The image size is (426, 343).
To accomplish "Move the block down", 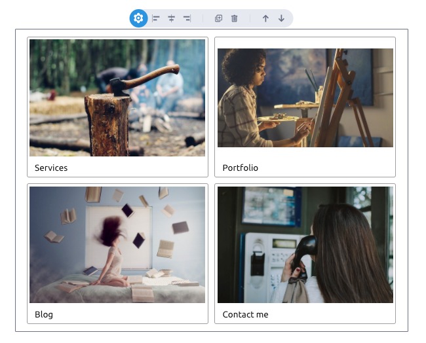I will [x=281, y=18].
